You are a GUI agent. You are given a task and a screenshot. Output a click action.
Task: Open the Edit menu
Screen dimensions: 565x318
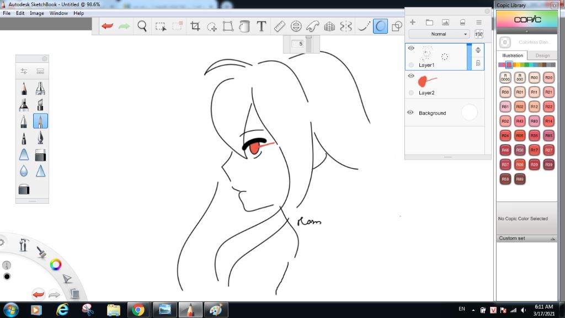20,13
